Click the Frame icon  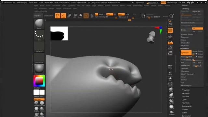pos(170,47)
